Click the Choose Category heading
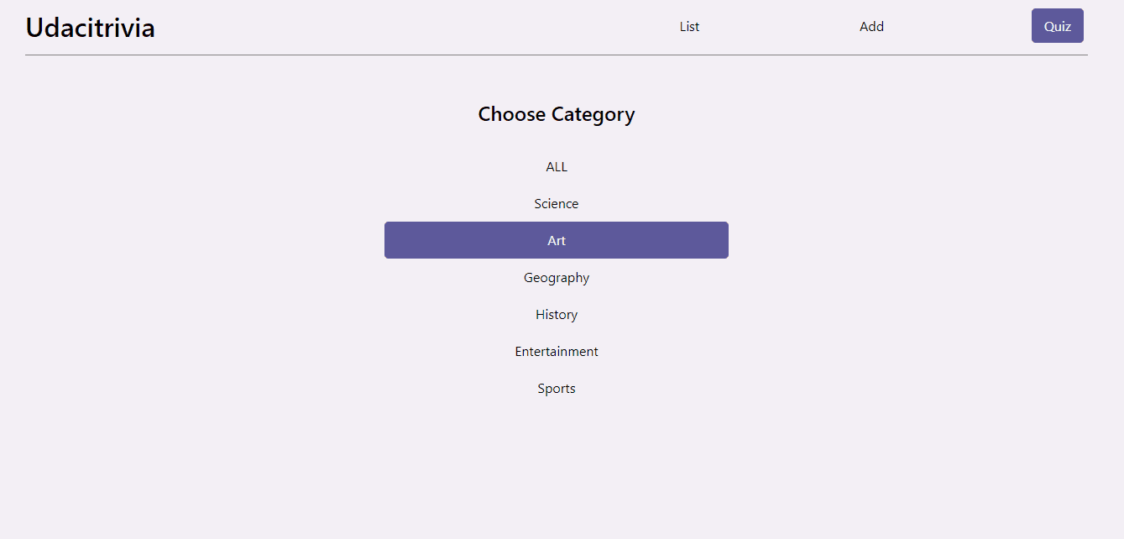The height and width of the screenshot is (539, 1124). (557, 114)
